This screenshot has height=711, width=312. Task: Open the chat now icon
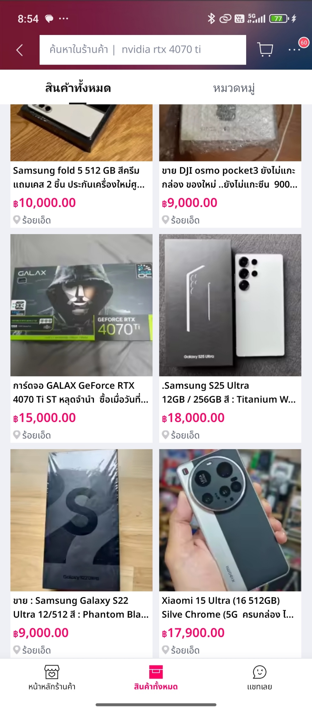tap(259, 672)
